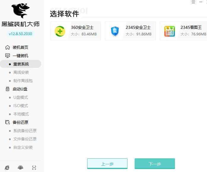Viewport: 207px width, 172px height.
Task: Open 装机首页 home page
Action: (x=20, y=47)
